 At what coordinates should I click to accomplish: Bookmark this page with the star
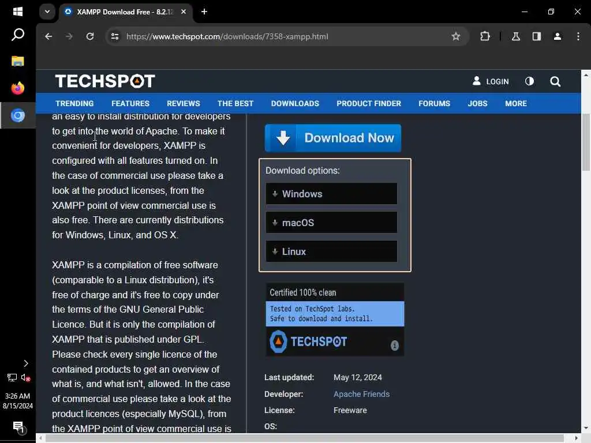point(456,36)
